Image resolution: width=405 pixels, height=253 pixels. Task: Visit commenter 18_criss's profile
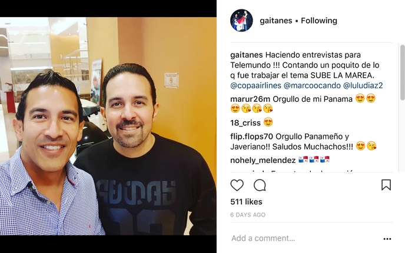(x=245, y=123)
